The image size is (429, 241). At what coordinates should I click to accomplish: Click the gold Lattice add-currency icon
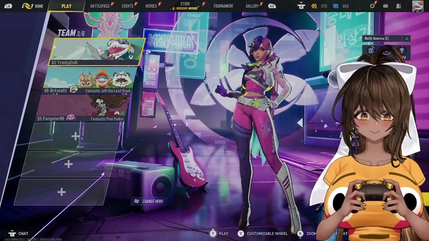point(314,6)
